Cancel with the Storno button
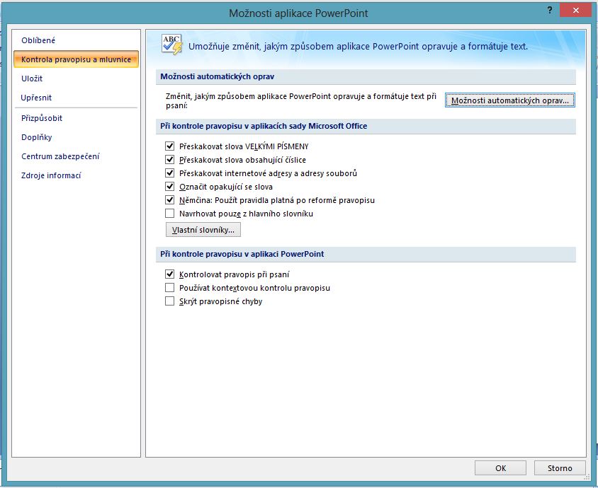The height and width of the screenshot is (488, 598). (560, 468)
